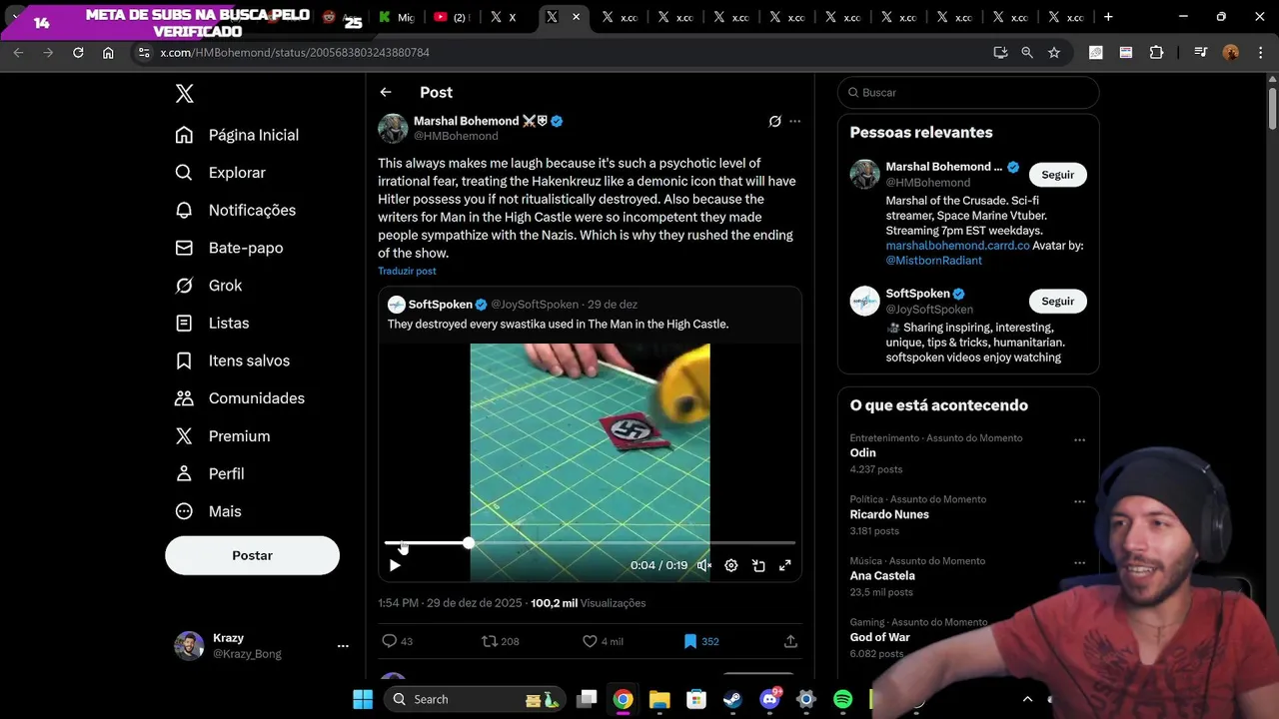Enter video fullscreen mode
The width and height of the screenshot is (1279, 719).
click(785, 565)
